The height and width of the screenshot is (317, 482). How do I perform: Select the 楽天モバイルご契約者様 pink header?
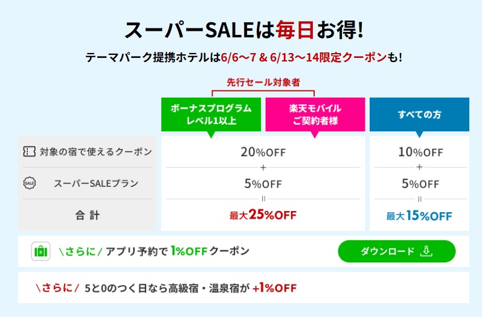[315, 115]
